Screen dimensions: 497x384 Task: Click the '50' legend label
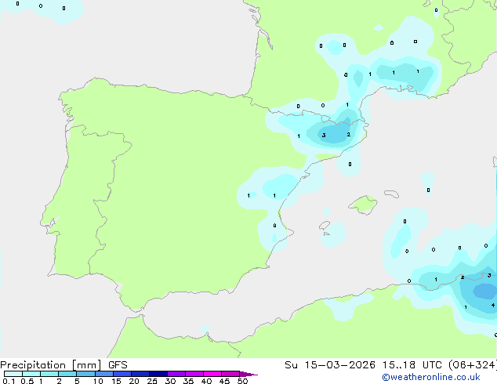pyautogui.click(x=243, y=381)
